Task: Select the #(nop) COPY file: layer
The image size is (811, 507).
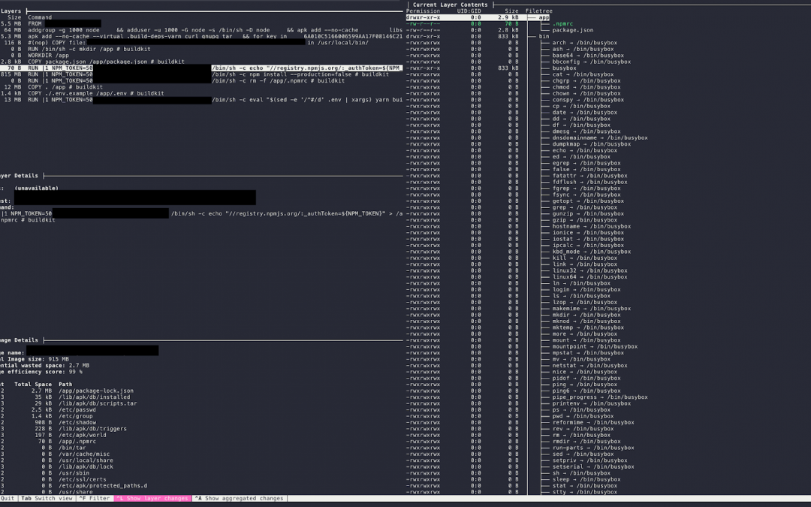Action: [x=202, y=42]
